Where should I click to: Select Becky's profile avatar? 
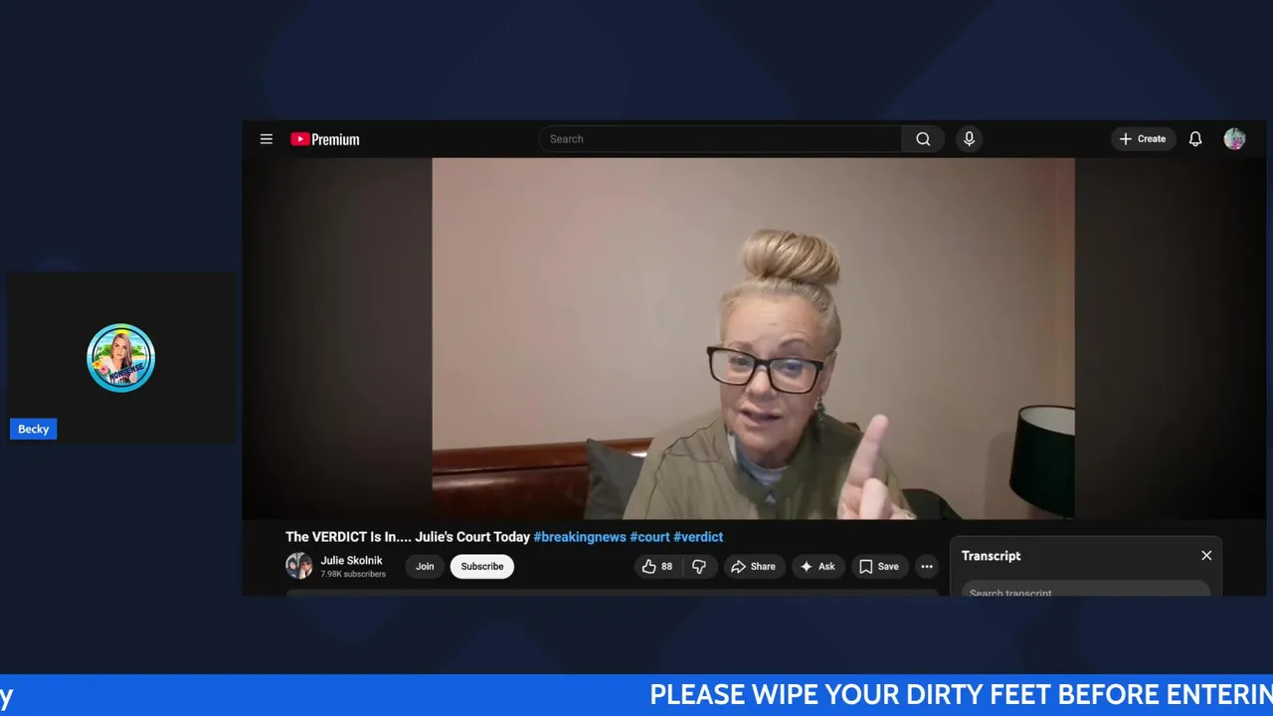click(120, 358)
